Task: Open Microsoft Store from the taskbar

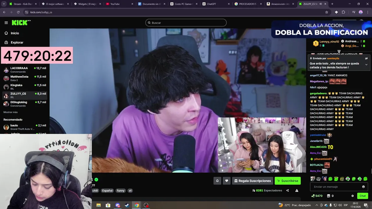Action: click(x=108, y=205)
